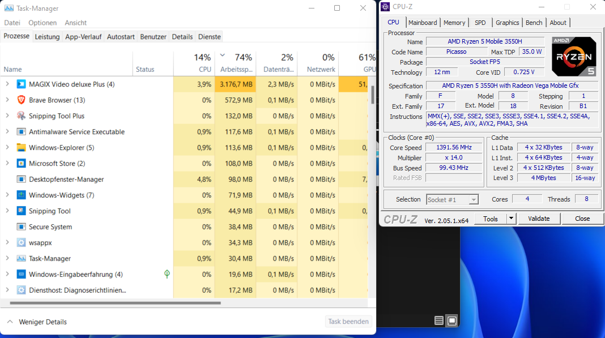This screenshot has height=338, width=605.
Task: Click the square window view icon below CPU-Z
Action: pos(452,320)
